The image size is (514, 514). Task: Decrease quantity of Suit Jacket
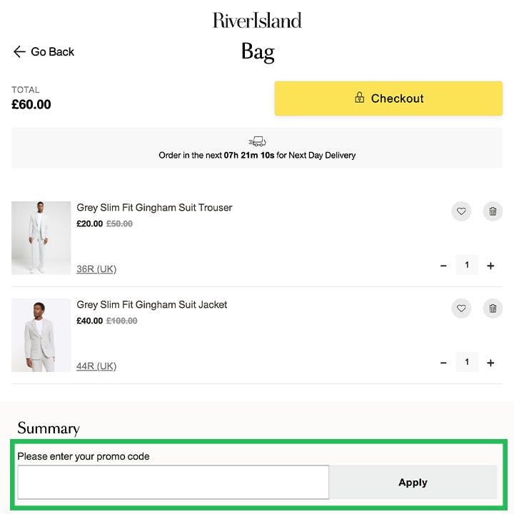(443, 363)
